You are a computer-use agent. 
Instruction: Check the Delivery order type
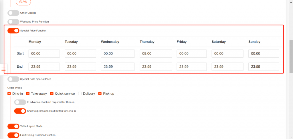tap(80, 94)
